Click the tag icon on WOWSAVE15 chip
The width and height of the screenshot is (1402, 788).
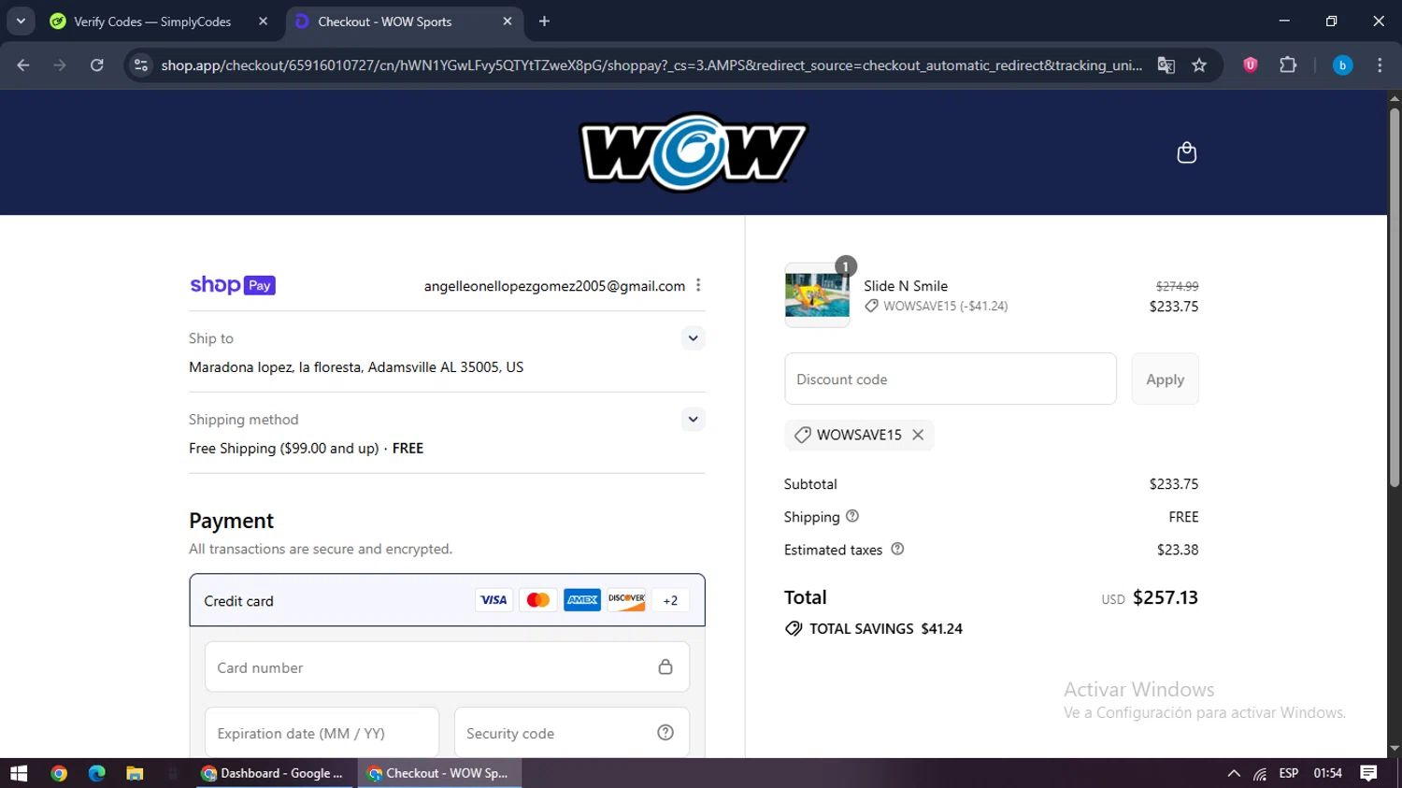pos(802,435)
